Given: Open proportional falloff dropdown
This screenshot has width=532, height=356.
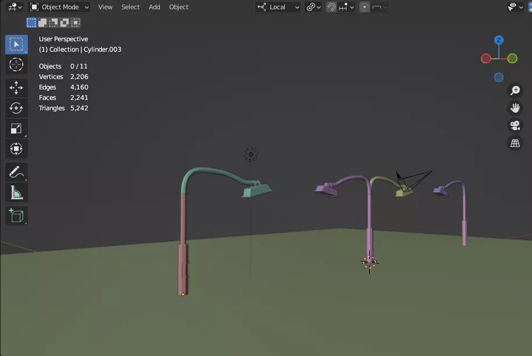Looking at the screenshot, I should click(x=379, y=7).
